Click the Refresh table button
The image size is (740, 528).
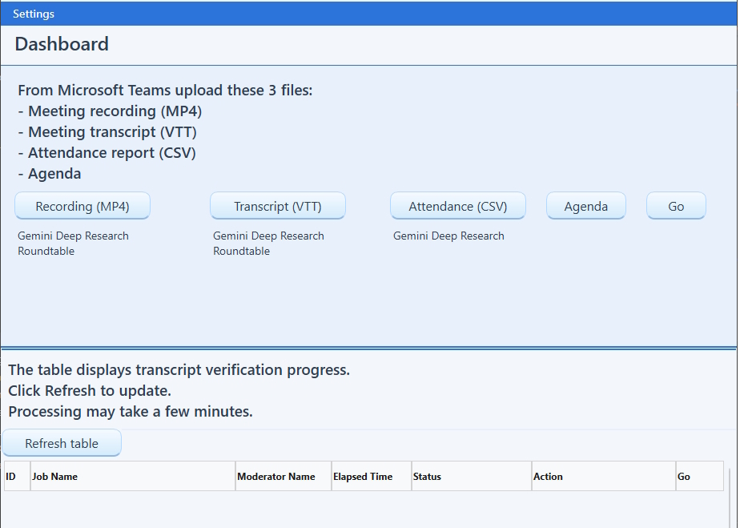coord(62,443)
